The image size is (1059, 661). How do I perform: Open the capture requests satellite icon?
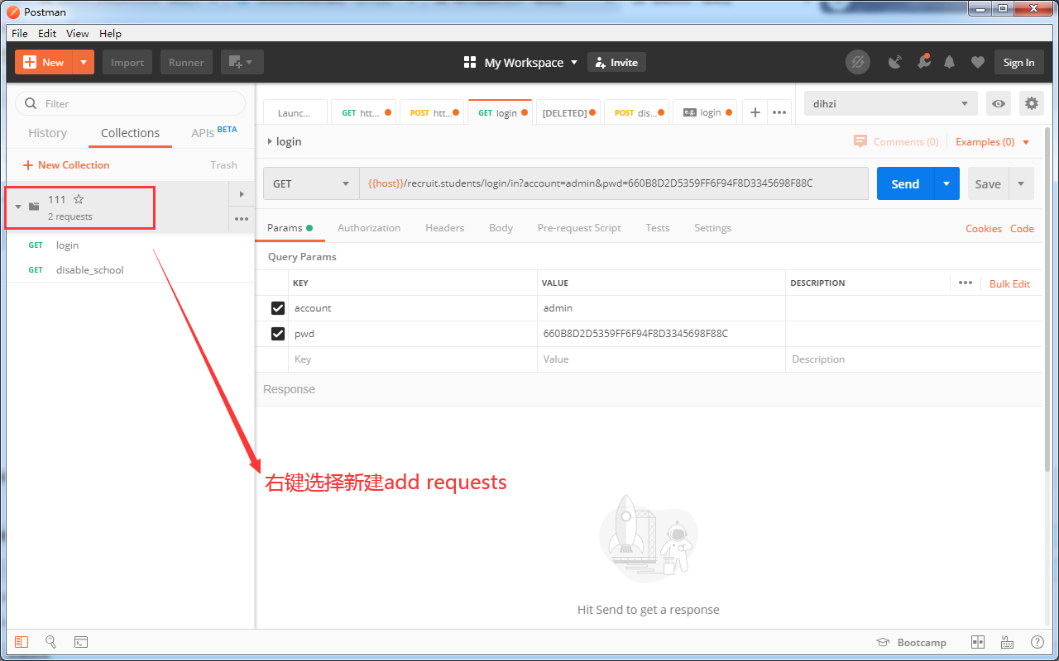coord(895,62)
